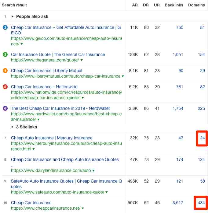Open Cheap Auto Insurance Mercury Insurance title
208x213 pixels.
tap(52, 138)
